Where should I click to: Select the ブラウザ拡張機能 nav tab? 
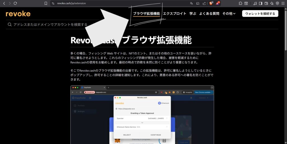click(146, 13)
